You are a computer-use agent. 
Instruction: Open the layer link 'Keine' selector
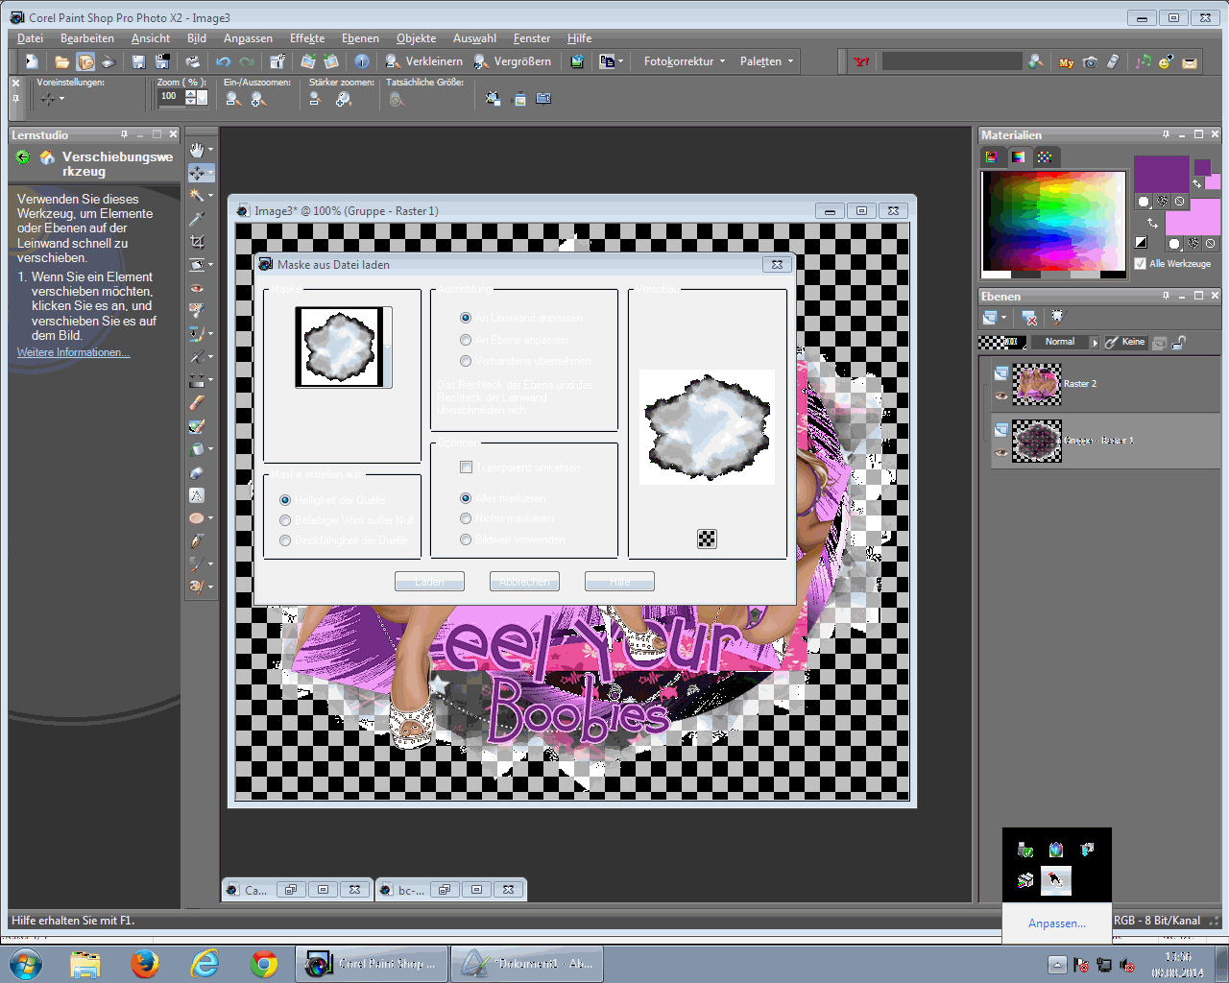coord(1125,342)
